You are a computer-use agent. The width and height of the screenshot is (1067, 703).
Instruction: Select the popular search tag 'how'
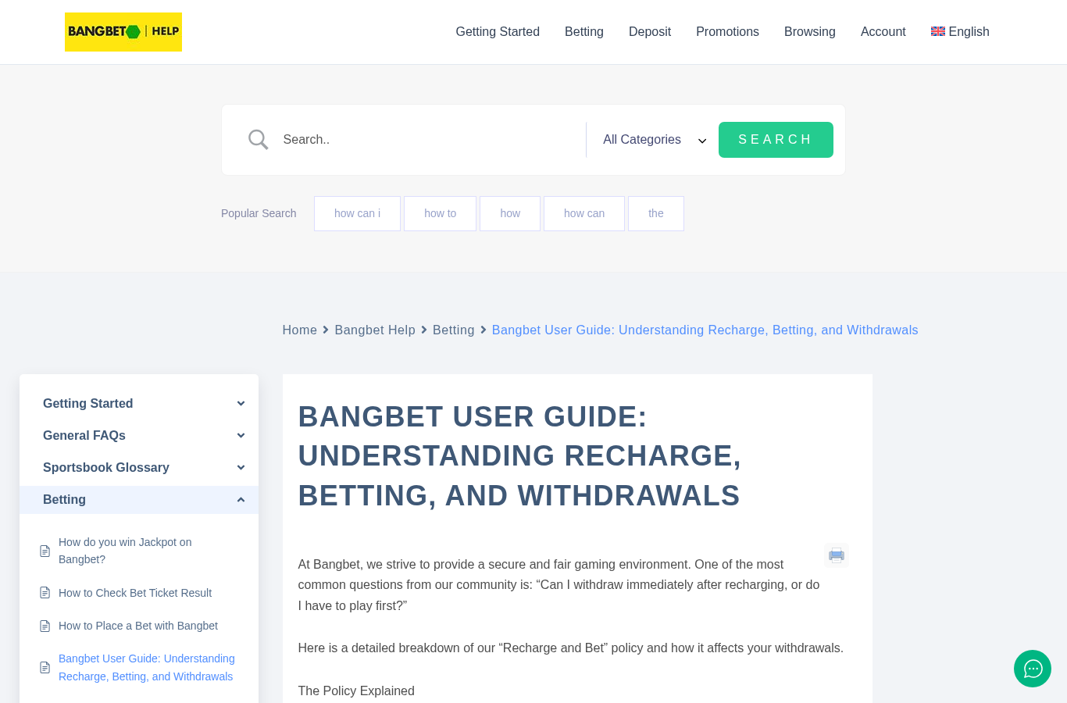click(x=510, y=213)
